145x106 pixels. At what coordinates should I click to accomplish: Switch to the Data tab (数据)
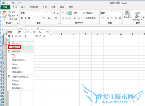click(x=53, y=7)
